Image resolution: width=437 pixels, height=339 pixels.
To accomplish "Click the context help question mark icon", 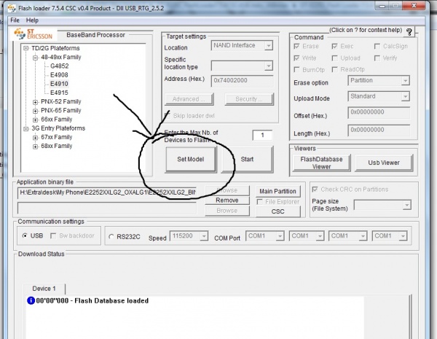I will tap(409, 32).
